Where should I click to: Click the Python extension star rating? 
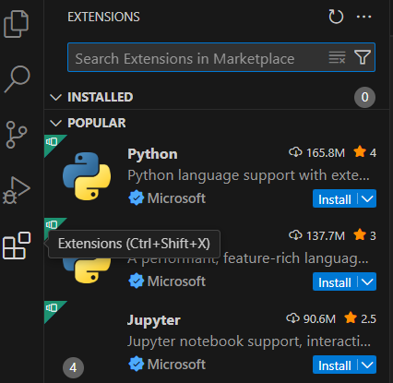[364, 152]
